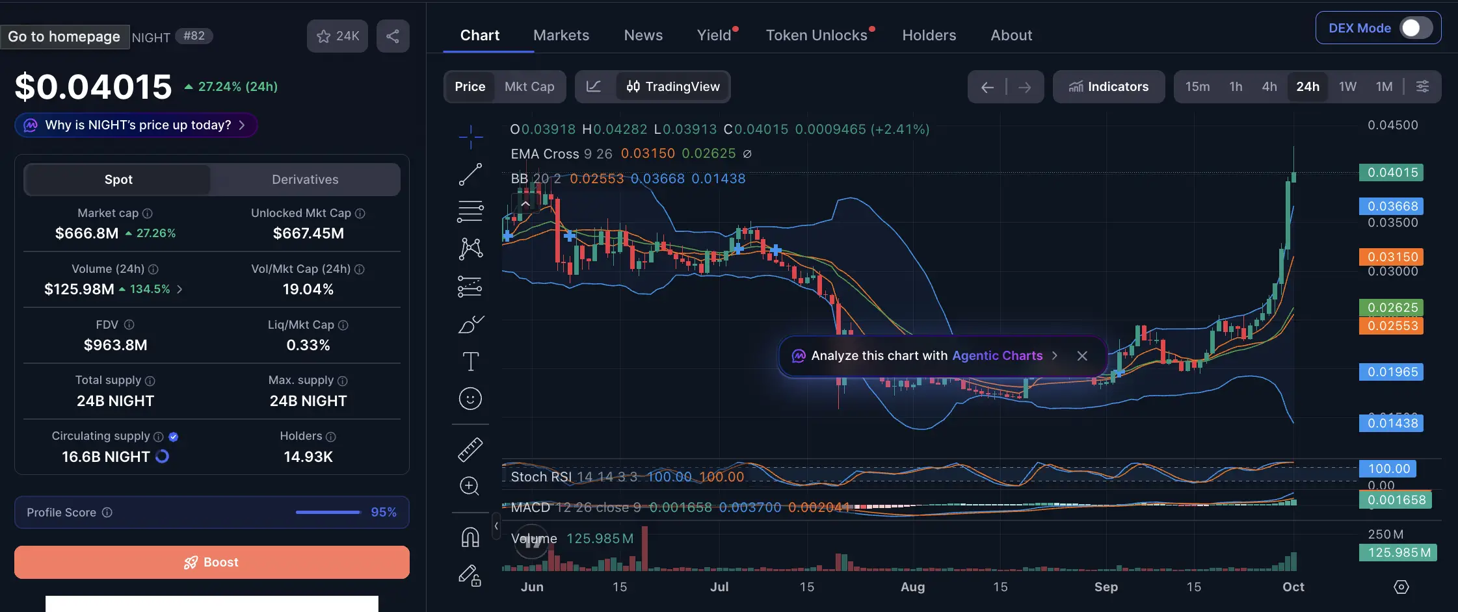1458x612 pixels.
Task: Click Go to homepage link
Action: tap(64, 36)
